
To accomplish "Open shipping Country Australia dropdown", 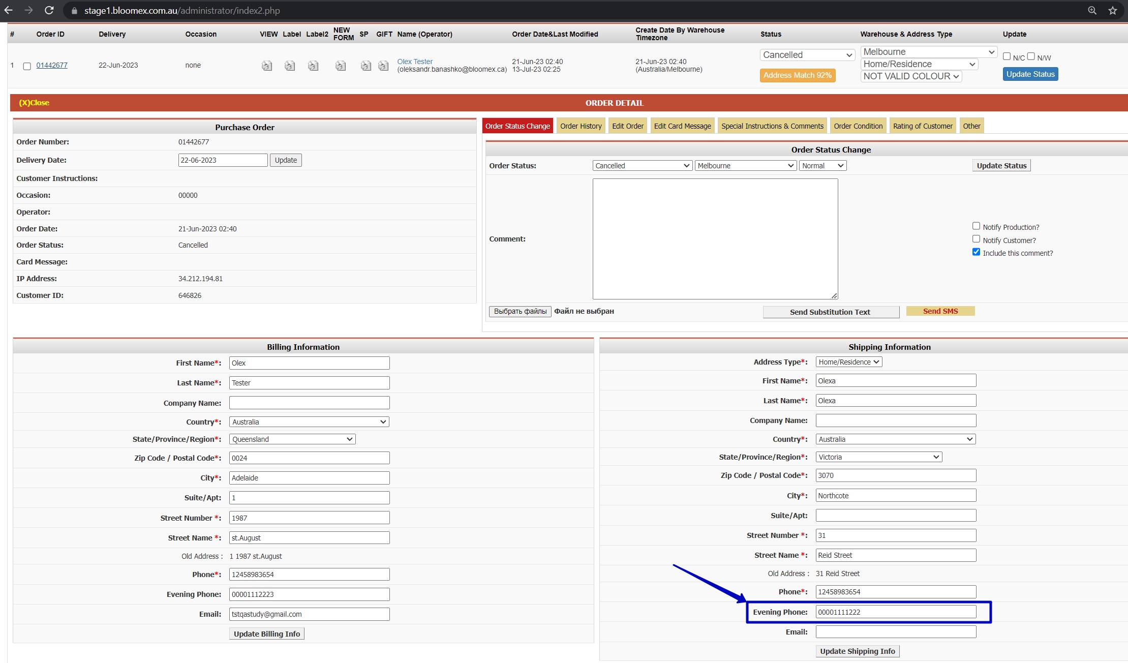I will 896,439.
